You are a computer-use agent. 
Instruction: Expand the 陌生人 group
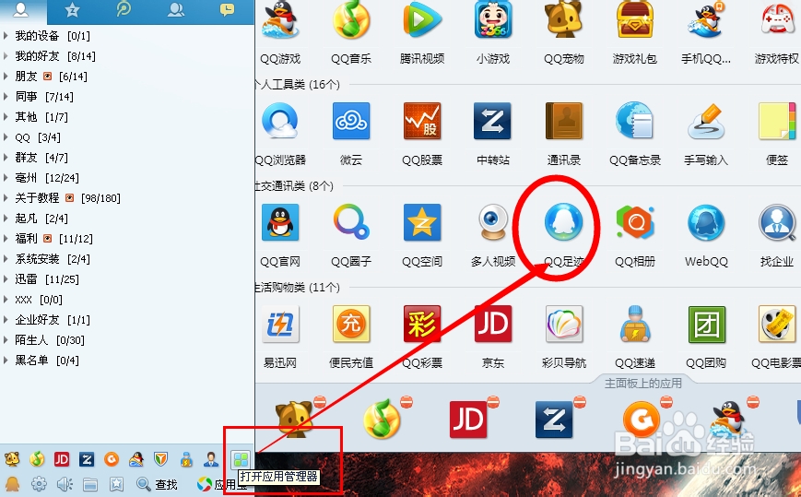tap(6, 340)
